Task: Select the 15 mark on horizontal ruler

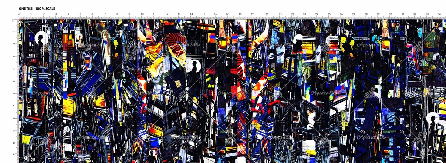Action: [204, 14]
